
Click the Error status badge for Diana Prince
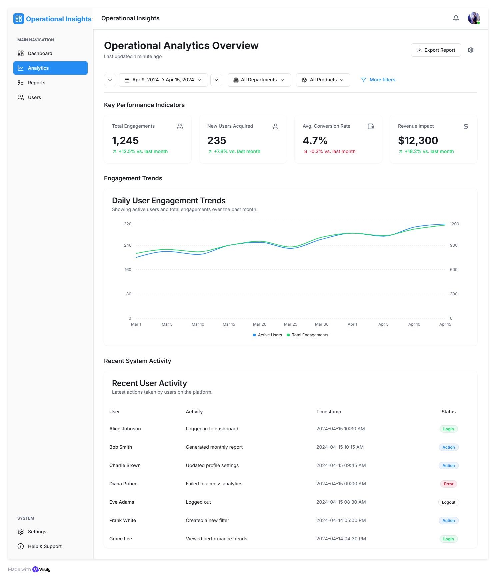(x=448, y=484)
